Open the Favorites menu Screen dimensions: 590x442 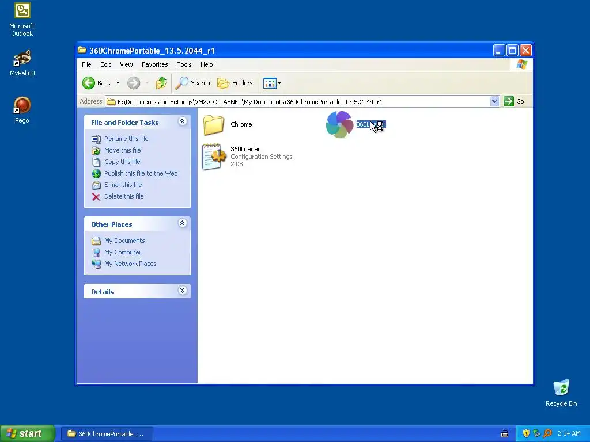[x=154, y=64]
